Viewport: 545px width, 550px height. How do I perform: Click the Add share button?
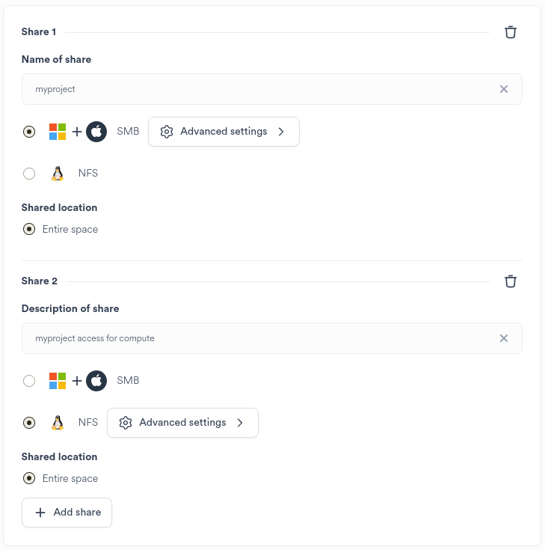click(x=67, y=513)
